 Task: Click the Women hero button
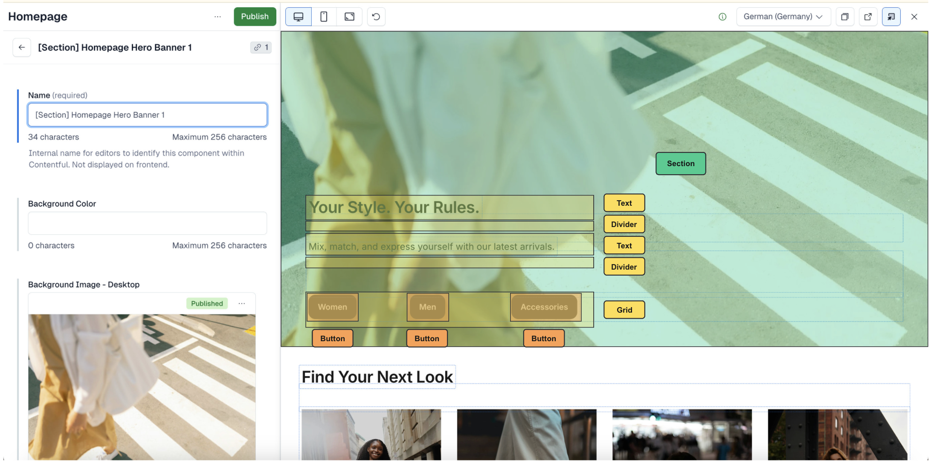tap(332, 307)
